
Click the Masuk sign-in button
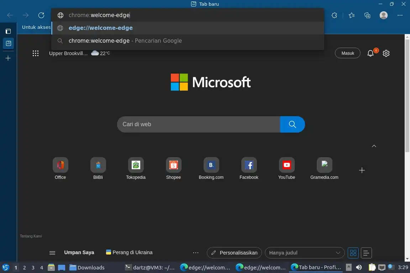[348, 53]
